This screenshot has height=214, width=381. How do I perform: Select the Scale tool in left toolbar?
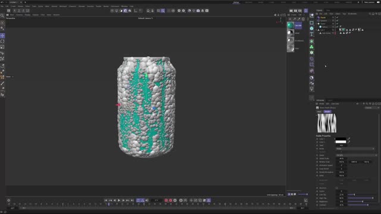point(2,47)
